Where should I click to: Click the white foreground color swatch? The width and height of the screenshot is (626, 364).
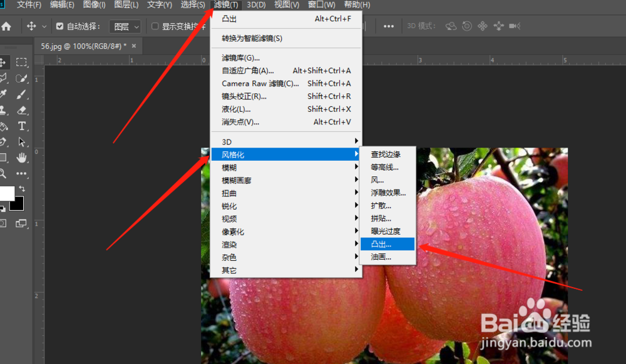point(6,193)
